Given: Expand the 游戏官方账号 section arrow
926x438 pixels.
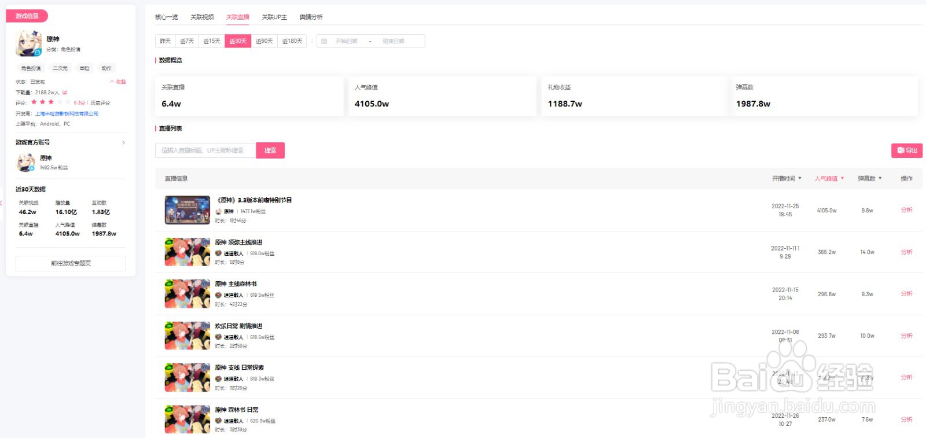Looking at the screenshot, I should pyautogui.click(x=123, y=142).
